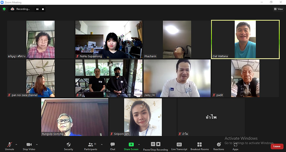
Task: Select Rungsilp Somchai's video tile
Action: [75, 117]
